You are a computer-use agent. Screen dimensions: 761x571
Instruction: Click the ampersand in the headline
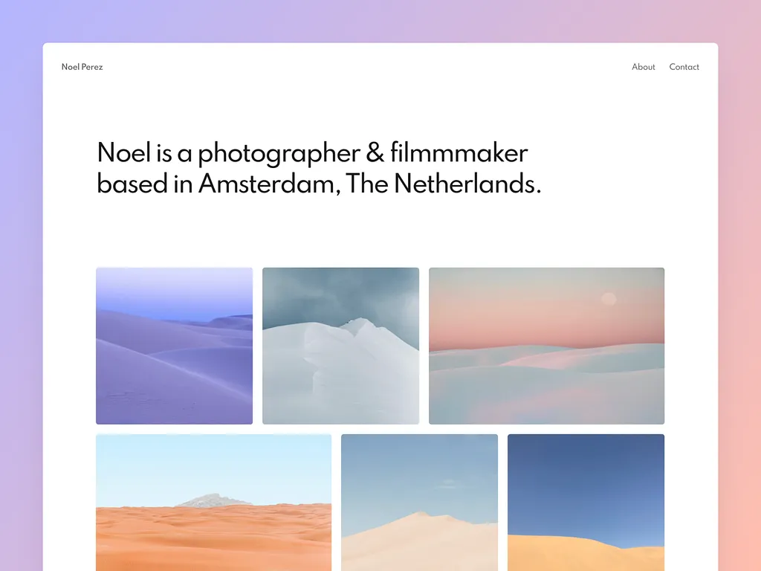coord(375,152)
